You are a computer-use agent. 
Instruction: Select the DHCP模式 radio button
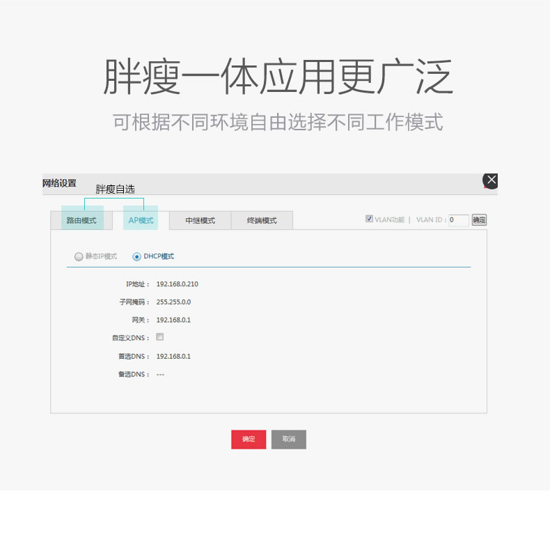pos(136,257)
